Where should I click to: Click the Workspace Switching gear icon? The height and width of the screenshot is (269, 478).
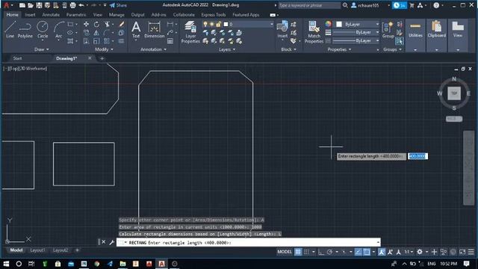420,252
